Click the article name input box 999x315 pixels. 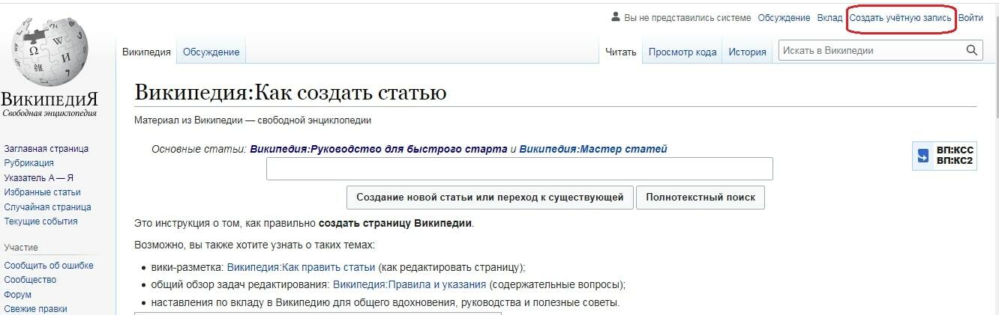coord(519,168)
